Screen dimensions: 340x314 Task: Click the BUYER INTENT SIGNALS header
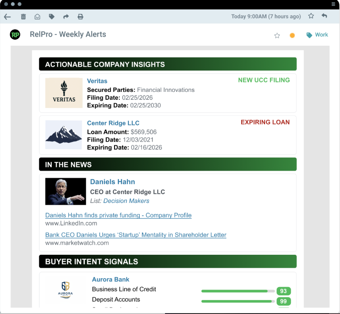click(x=168, y=261)
